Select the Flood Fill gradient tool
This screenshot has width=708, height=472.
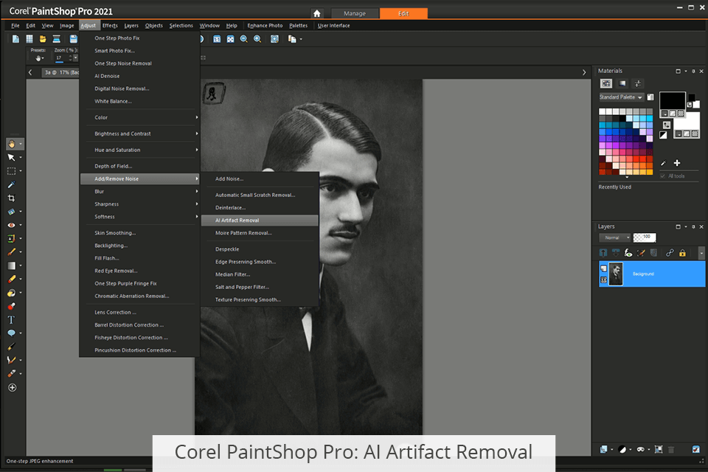(11, 265)
